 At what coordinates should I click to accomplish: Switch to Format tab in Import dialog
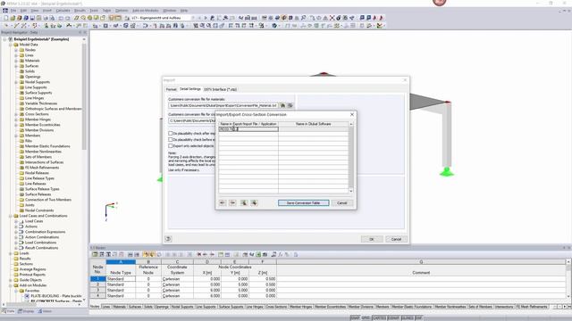pos(171,89)
